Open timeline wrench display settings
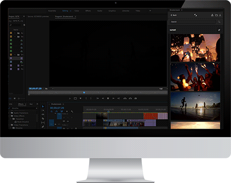Viewport: 231px width, 183px height. [72, 112]
